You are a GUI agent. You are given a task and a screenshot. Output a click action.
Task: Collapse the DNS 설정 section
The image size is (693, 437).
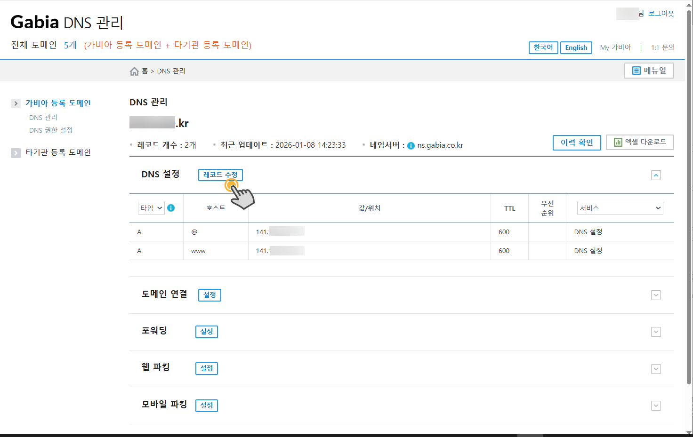[656, 175]
